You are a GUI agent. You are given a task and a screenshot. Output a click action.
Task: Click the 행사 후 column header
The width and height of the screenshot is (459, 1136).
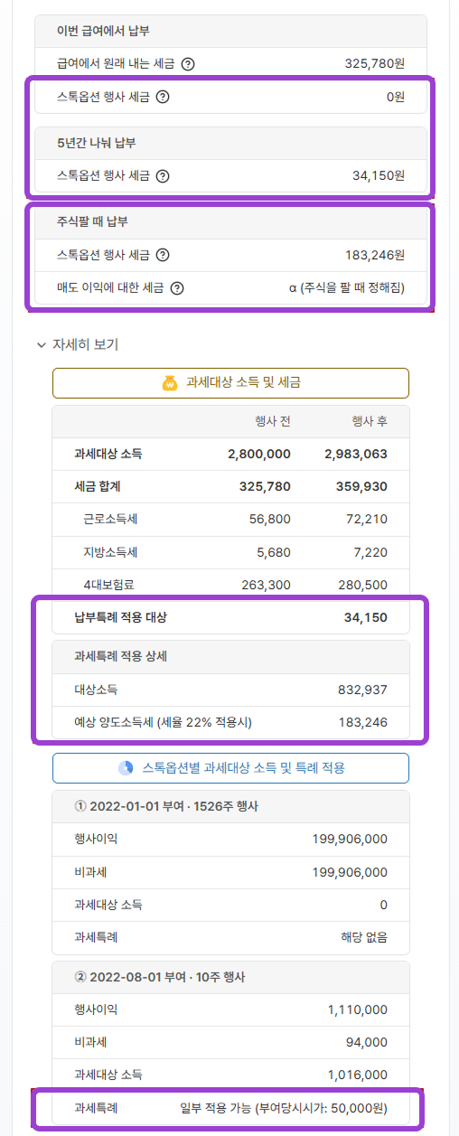tap(369, 422)
